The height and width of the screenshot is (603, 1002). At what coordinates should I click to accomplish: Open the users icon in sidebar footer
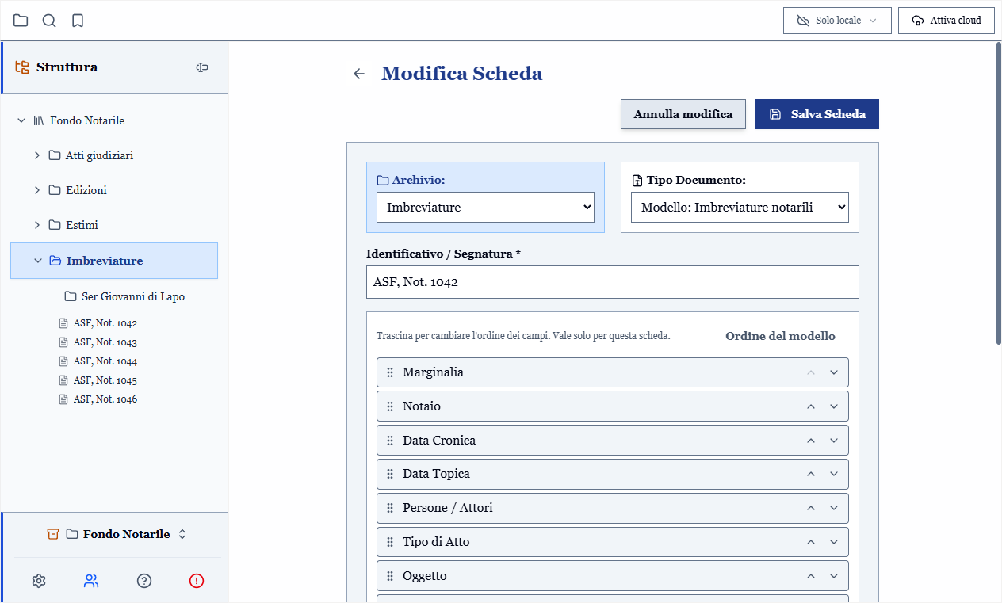(91, 581)
